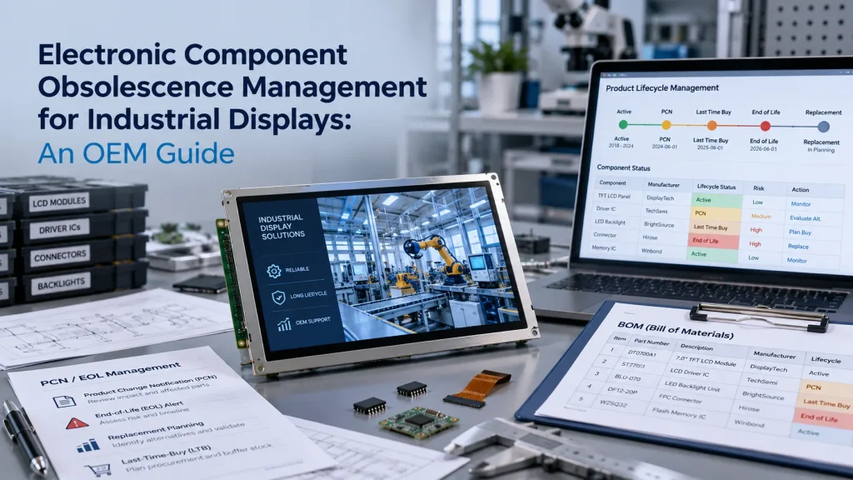Screen dimensions: 853x480
Task: Click the Part Number header in the BOM
Action: pyautogui.click(x=651, y=342)
